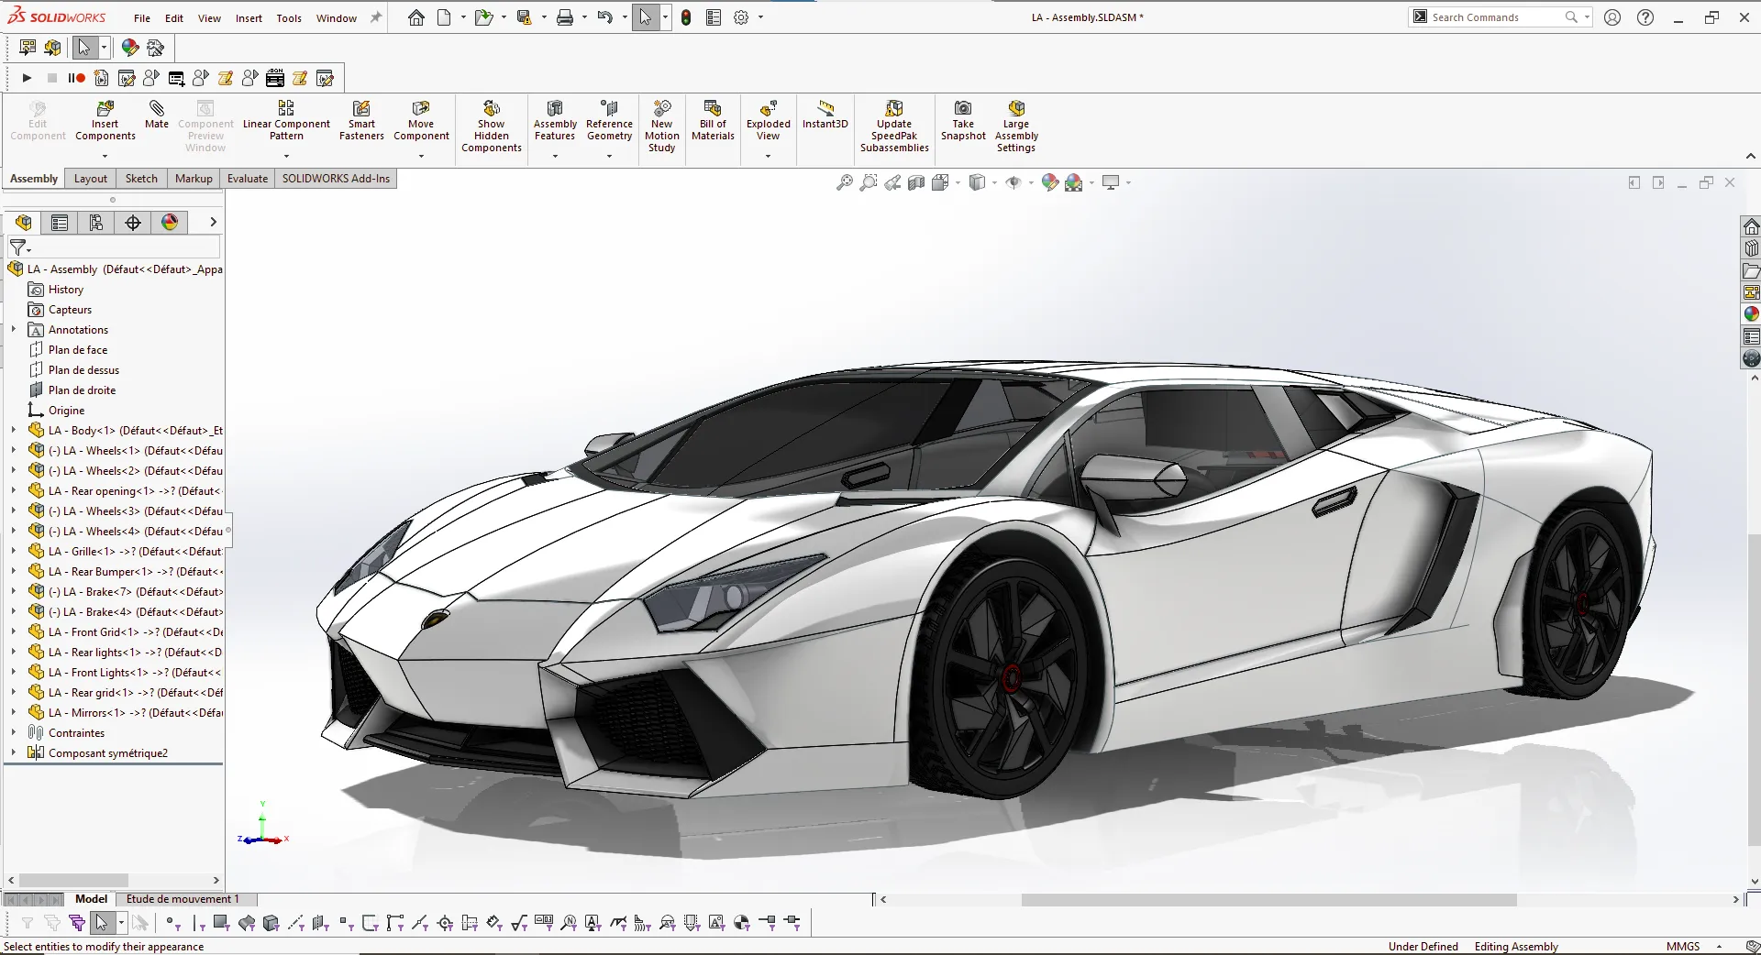Switch to Etude de mouvement 1 tab
This screenshot has width=1761, height=955.
click(x=183, y=899)
